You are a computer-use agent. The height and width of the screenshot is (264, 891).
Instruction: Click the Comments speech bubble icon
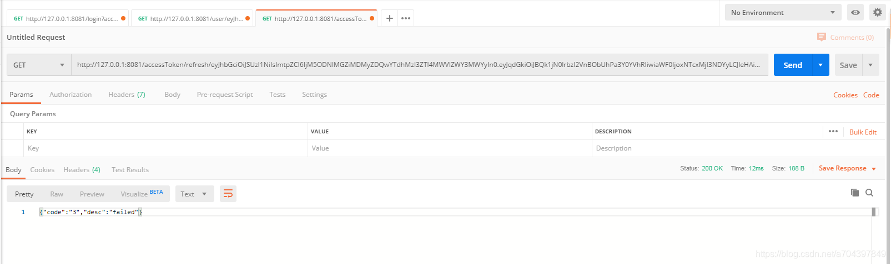(822, 37)
